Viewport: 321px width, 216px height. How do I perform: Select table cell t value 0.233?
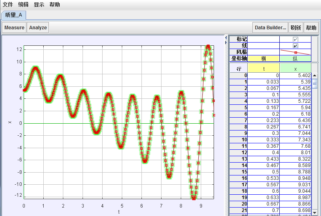(264, 120)
